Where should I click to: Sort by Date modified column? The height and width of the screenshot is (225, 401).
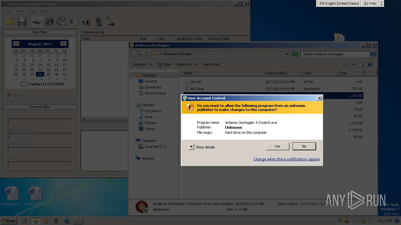[x=283, y=73]
